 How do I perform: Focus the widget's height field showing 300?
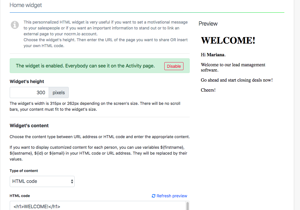pos(29,92)
